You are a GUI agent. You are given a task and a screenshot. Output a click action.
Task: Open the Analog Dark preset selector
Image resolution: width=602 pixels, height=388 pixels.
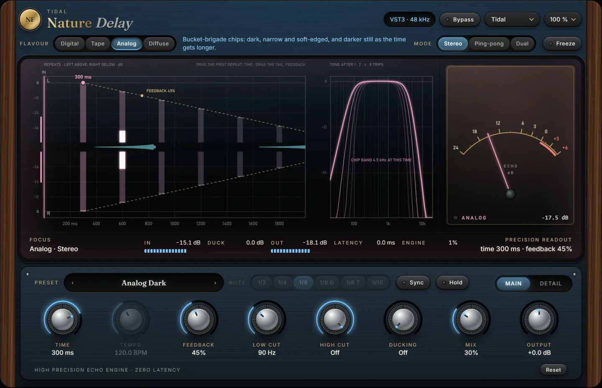pos(144,283)
